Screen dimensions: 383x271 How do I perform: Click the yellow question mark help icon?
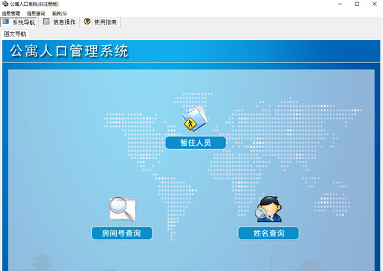(87, 22)
